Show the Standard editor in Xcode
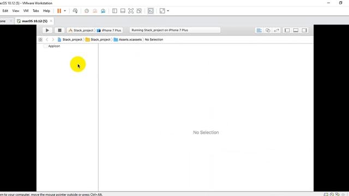 coord(259,30)
